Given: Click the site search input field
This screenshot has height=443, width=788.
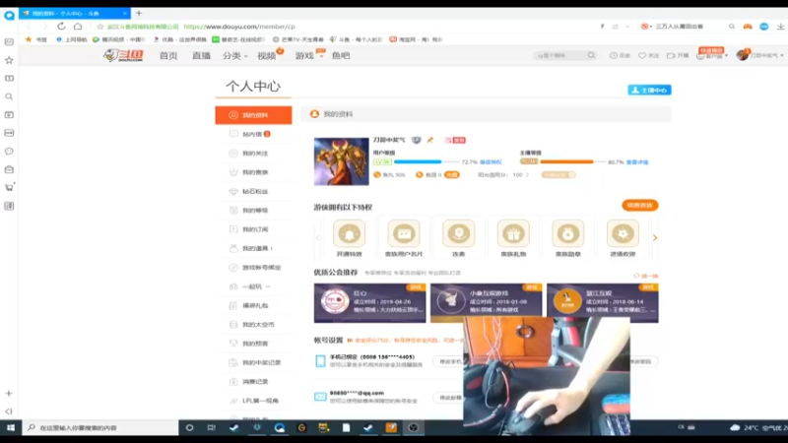Looking at the screenshot, I should pos(560,55).
